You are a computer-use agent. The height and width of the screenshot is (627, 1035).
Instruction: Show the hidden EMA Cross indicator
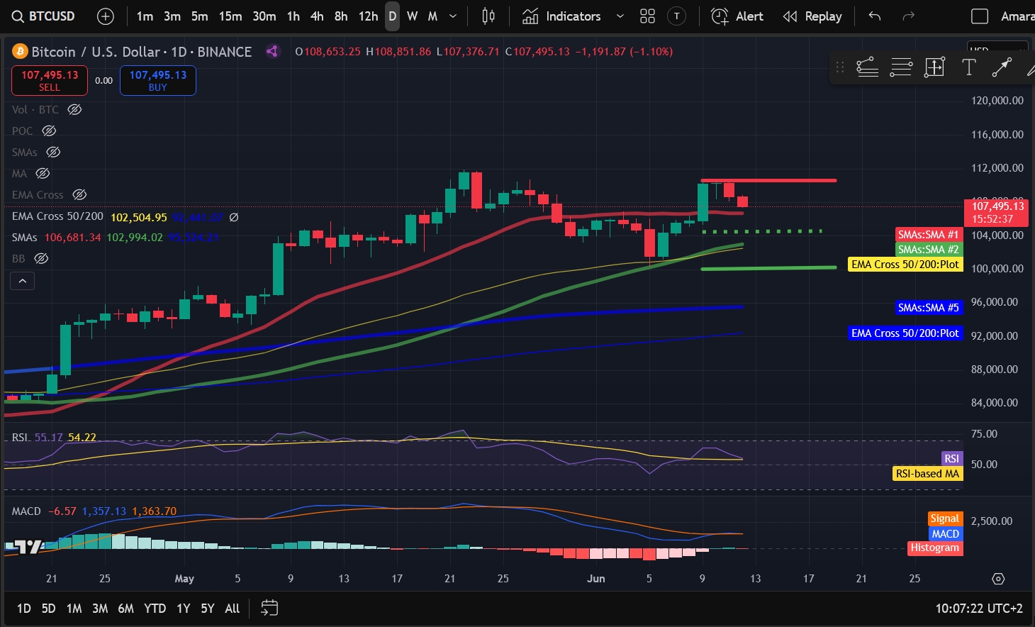point(79,194)
